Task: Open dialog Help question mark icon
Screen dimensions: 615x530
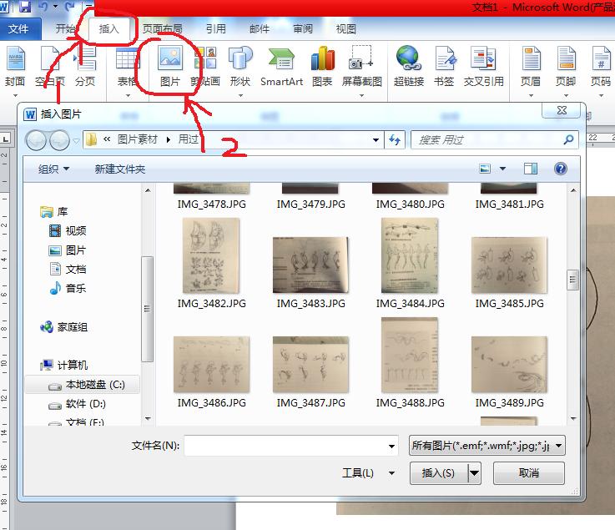Action: coord(561,169)
